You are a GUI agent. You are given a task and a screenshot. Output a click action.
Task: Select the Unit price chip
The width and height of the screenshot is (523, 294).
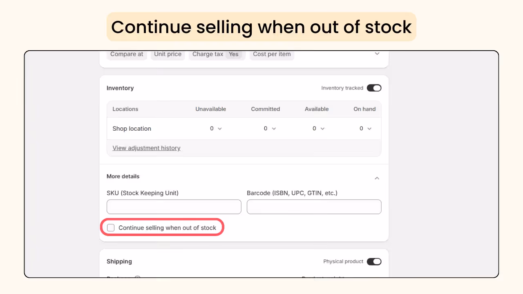[x=168, y=54]
